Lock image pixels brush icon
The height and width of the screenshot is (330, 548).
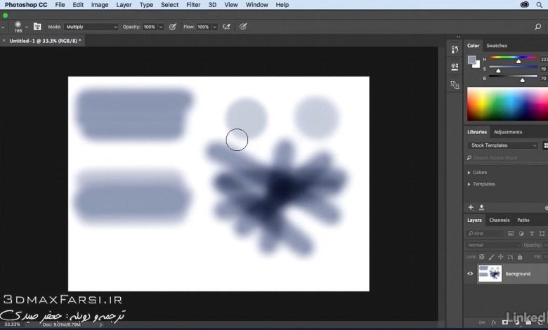tap(491, 257)
